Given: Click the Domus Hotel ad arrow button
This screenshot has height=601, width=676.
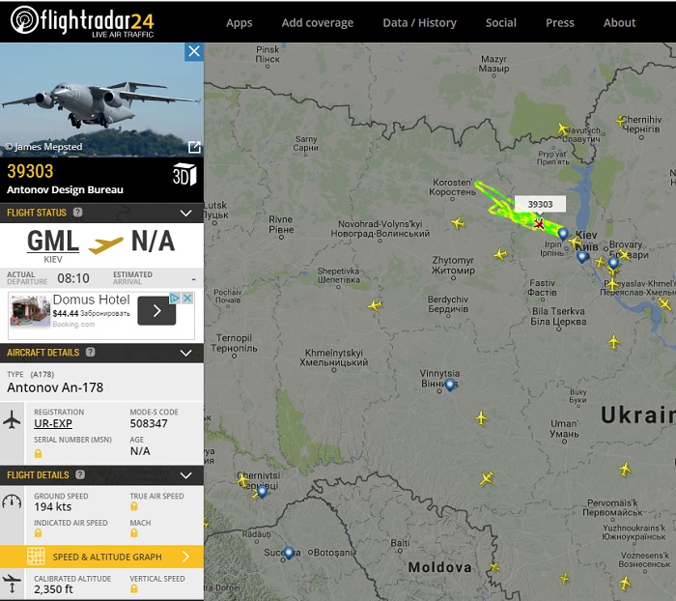Looking at the screenshot, I should [x=156, y=310].
